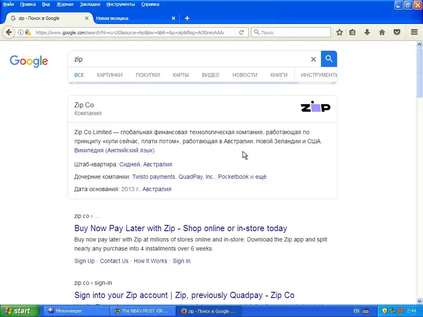Open the Файл menu
Screen dimensions: 423x317
pos(8,4)
